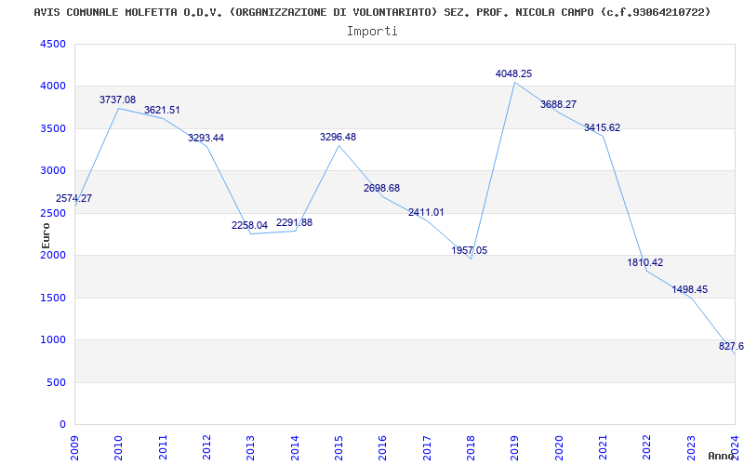Viewport: 744px width, 465px height.
Task: Click data label 2574.27
Action: [73, 198]
